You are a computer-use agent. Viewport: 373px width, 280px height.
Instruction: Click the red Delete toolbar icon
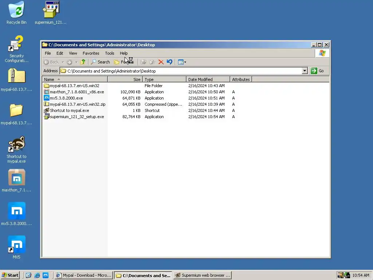pyautogui.click(x=161, y=62)
